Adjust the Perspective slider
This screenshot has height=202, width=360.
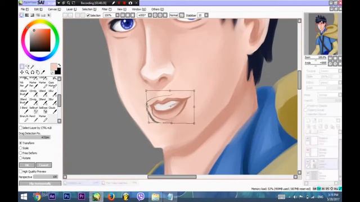(46, 177)
